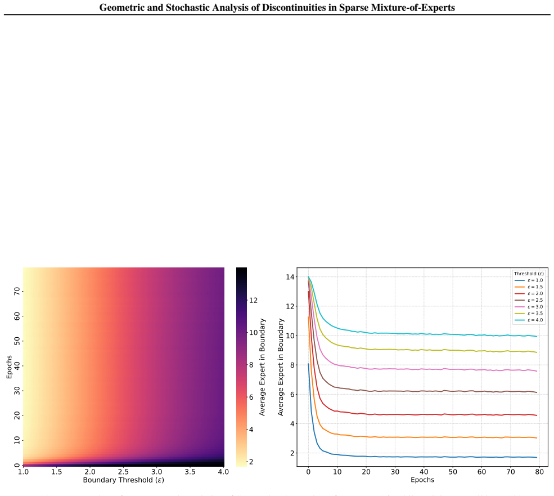554x496 pixels.
Task: Click line chart y-axis tick "6"
Action: [292, 395]
